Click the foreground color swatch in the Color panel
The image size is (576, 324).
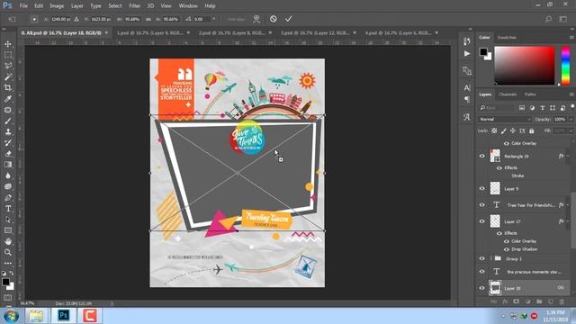pos(483,52)
